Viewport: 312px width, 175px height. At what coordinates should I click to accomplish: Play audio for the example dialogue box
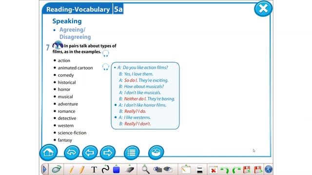coord(106,67)
